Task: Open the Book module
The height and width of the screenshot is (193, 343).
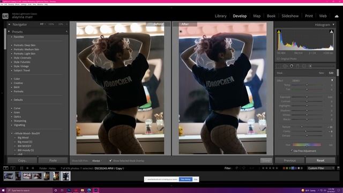Action: [x=271, y=16]
